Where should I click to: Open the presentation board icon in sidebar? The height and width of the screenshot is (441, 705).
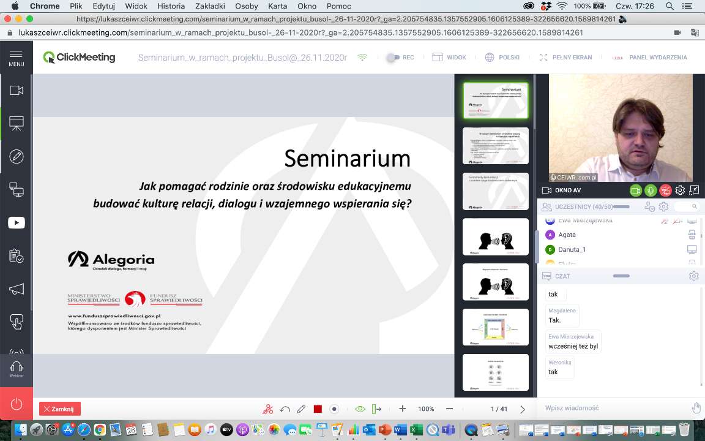click(x=17, y=123)
